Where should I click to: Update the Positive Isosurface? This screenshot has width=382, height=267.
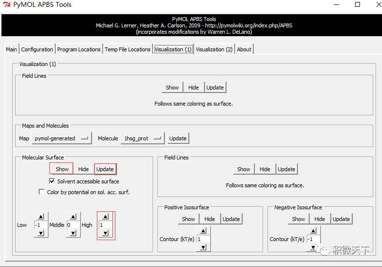coord(231,219)
